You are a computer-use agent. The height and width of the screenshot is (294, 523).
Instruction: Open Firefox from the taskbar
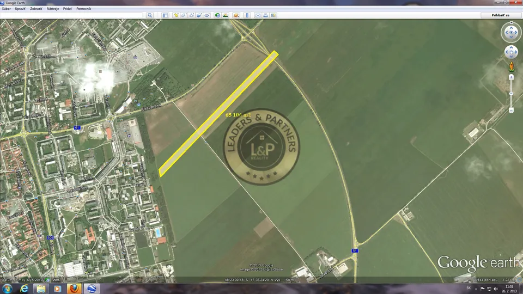tap(74, 289)
